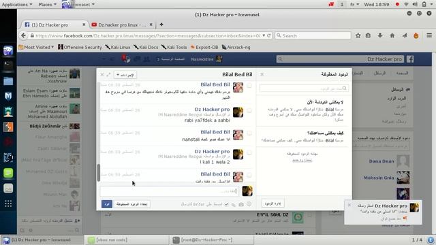This screenshot has width=436, height=245.
Task: Go to the browser home icon
Action: (x=392, y=35)
